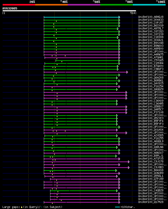Viewport: 168px width, 209px height.
Task: Click the green arrowhead on the UniRef100_B6KAS8 row
Action: [x=116, y=170]
